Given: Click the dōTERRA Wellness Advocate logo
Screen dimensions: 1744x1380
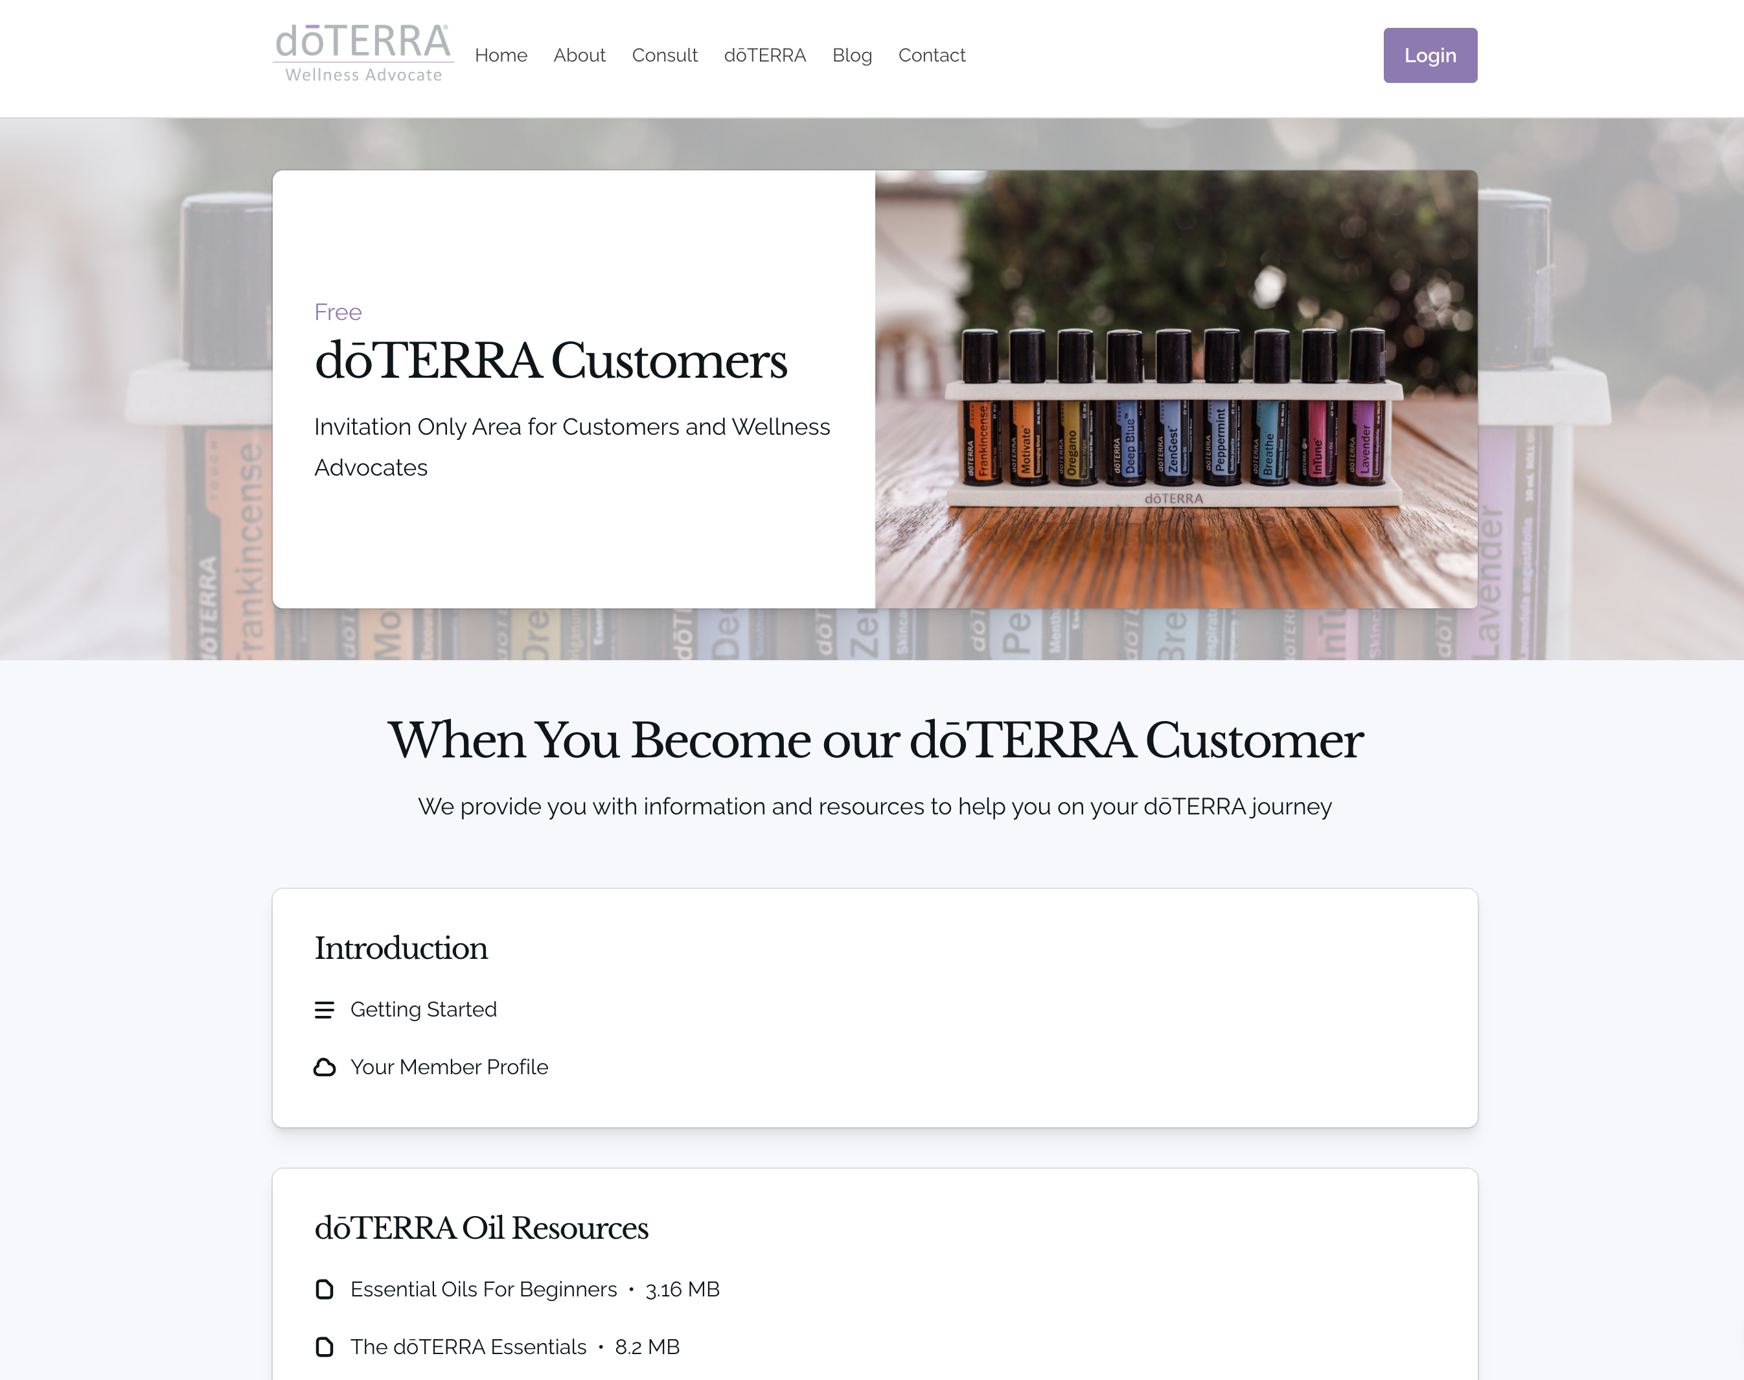Looking at the screenshot, I should (363, 54).
